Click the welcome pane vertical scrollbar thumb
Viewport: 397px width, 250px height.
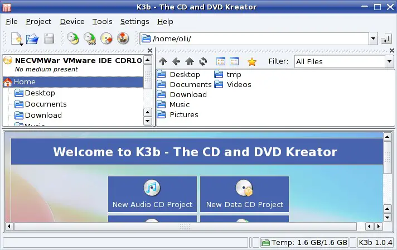[387, 157]
